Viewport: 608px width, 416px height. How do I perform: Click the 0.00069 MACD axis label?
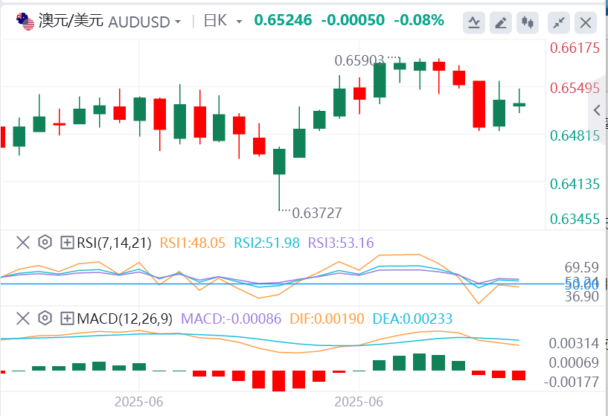click(x=575, y=362)
